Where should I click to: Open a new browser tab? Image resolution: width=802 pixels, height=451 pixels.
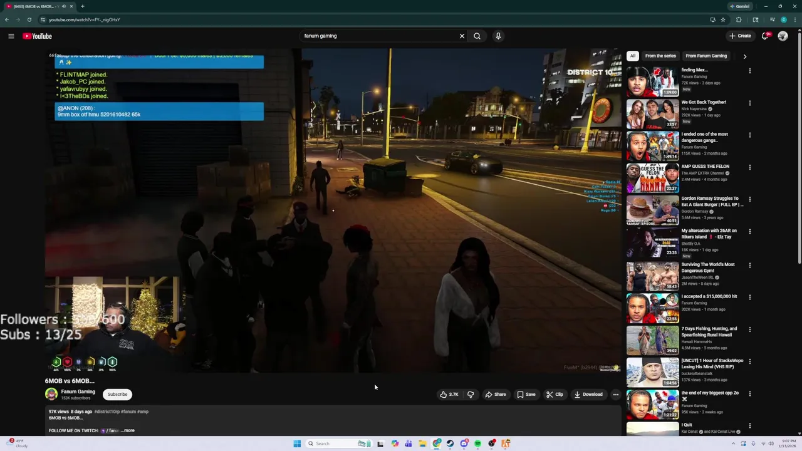(82, 6)
